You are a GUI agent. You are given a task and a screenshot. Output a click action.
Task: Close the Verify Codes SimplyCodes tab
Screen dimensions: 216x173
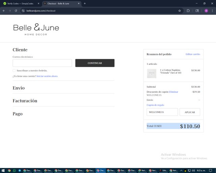(x=38, y=3)
